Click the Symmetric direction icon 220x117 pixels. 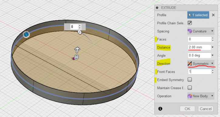[x=190, y=64]
